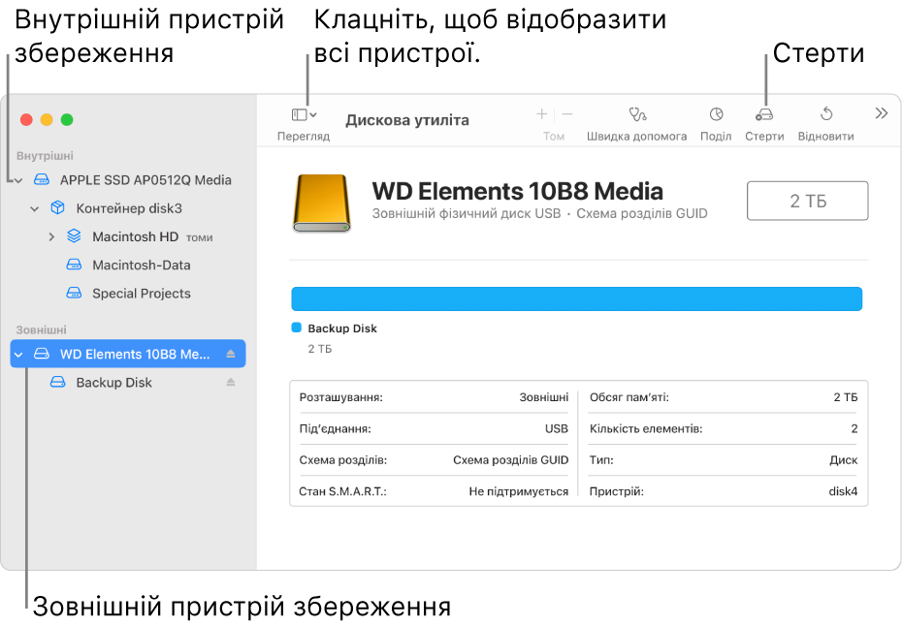The height and width of the screenshot is (626, 903).
Task: Click the Backup Disk legend label
Action: tap(342, 329)
